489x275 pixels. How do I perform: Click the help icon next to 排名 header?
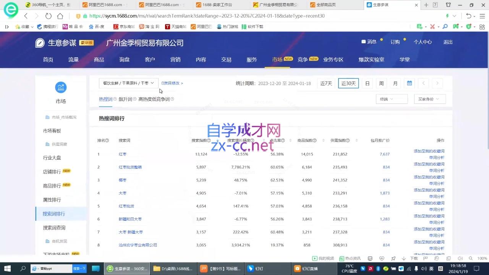tap(107, 141)
